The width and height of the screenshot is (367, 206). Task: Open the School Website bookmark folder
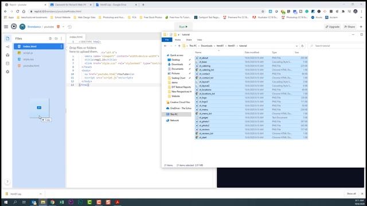[x=61, y=18]
